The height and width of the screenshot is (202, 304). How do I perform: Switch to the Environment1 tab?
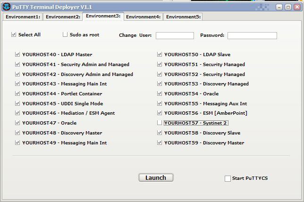click(x=23, y=17)
